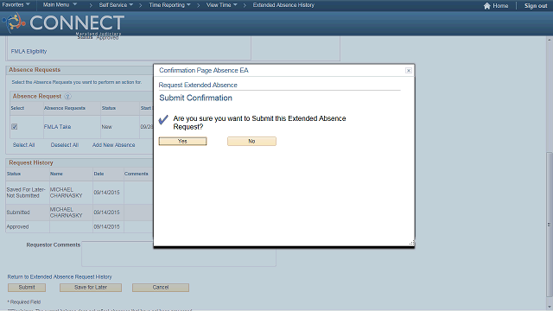553x311 pixels.
Task: Open the FMLA Take absence request link
Action: pos(58,127)
